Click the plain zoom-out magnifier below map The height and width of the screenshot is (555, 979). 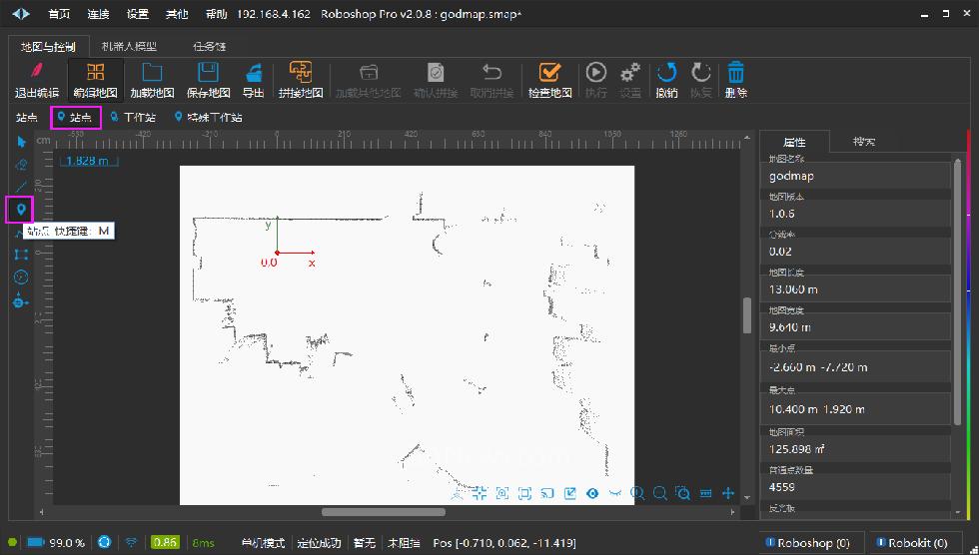(x=660, y=493)
